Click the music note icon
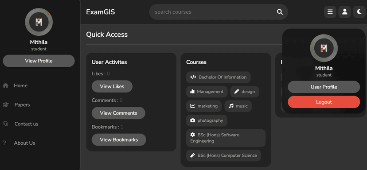Image resolution: width=367 pixels, height=170 pixels. (231, 106)
